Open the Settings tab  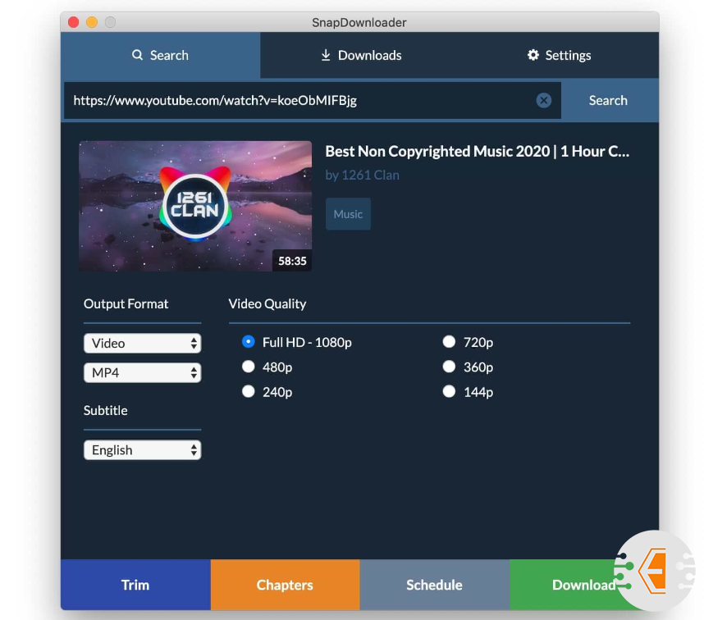[559, 55]
